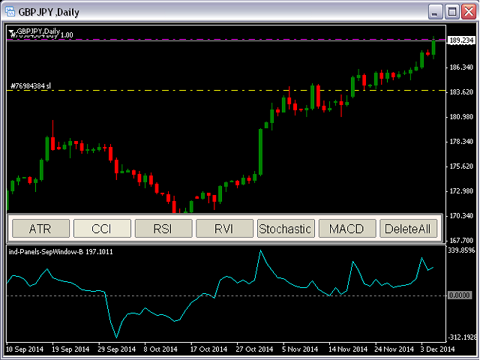Click the current price label 189.234

pos(460,41)
